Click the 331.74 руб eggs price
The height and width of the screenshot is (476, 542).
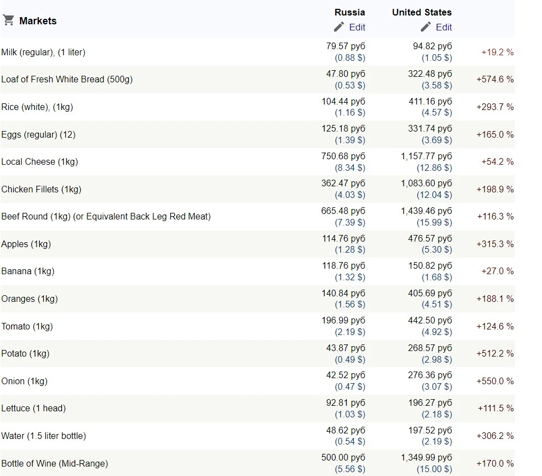tap(430, 129)
